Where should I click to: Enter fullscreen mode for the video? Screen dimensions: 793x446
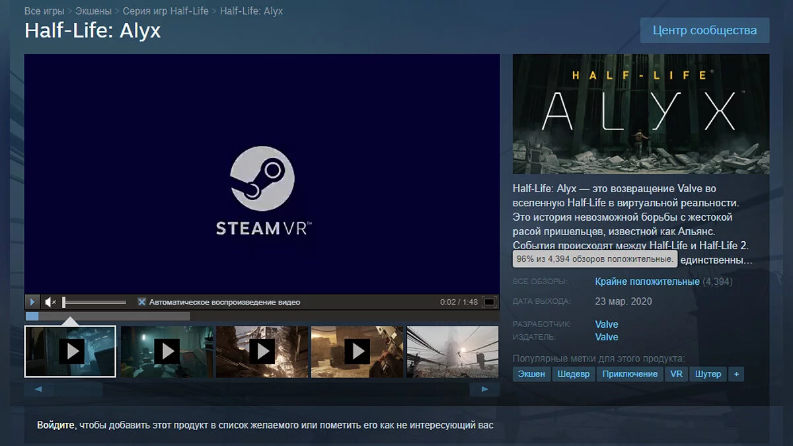tap(489, 302)
